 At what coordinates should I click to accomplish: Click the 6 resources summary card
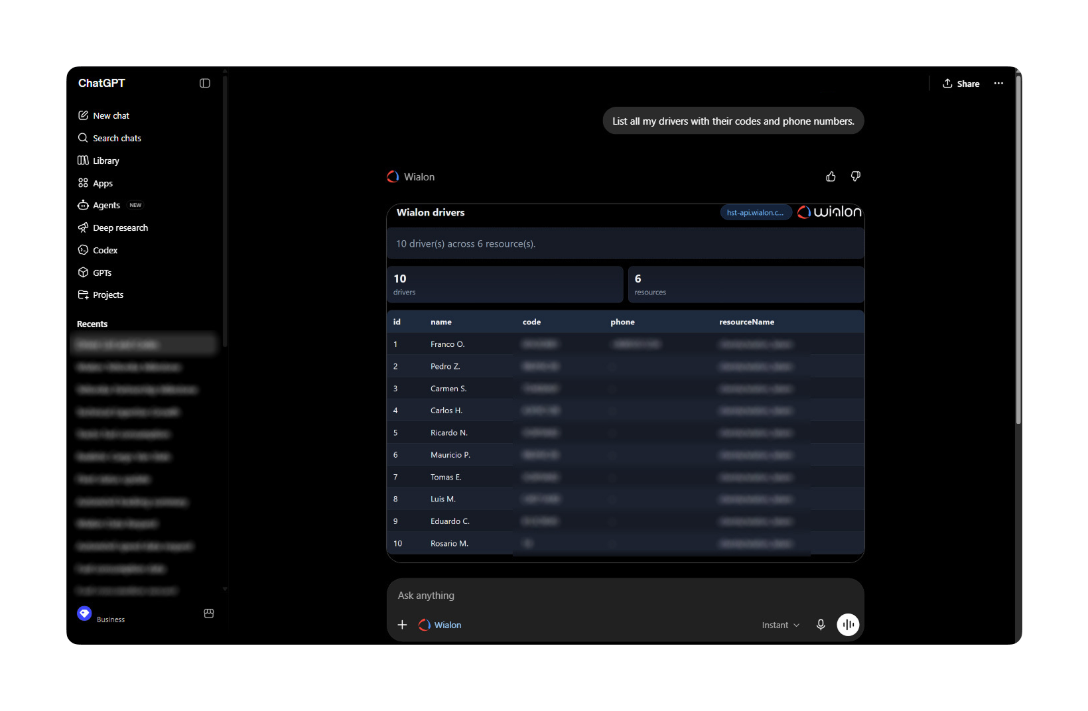(x=746, y=285)
